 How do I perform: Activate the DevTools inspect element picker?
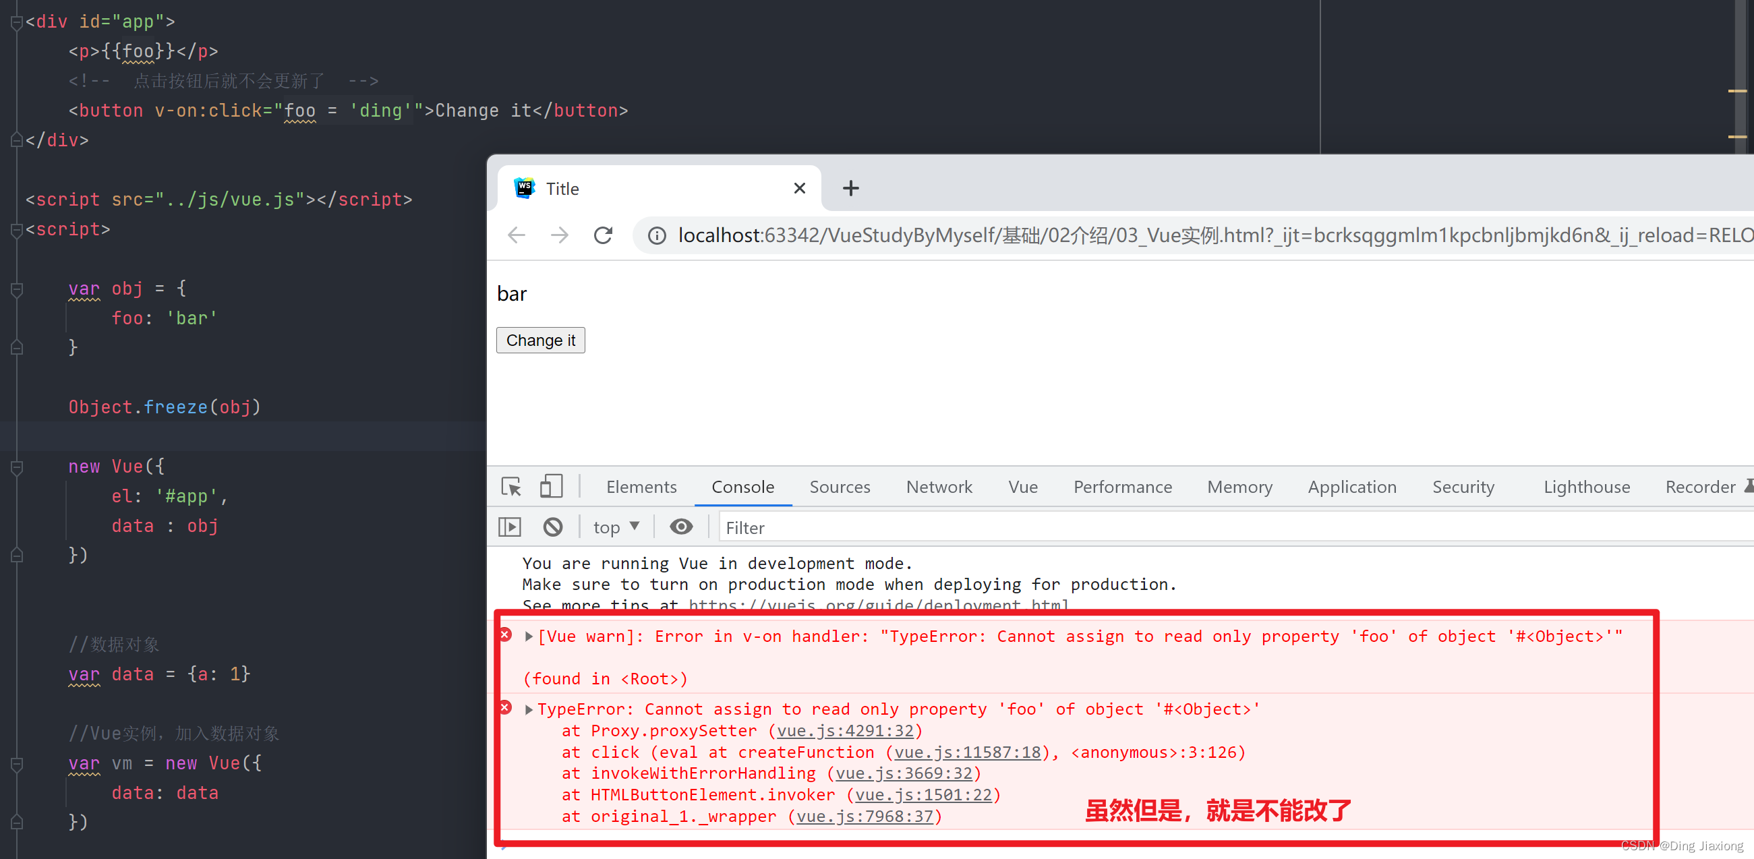511,486
